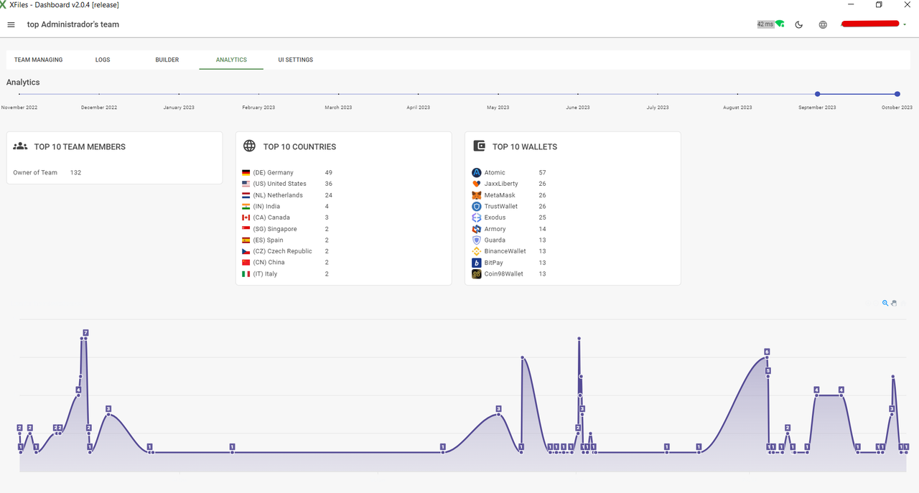Click the peak data point labeled 7

[x=85, y=333]
